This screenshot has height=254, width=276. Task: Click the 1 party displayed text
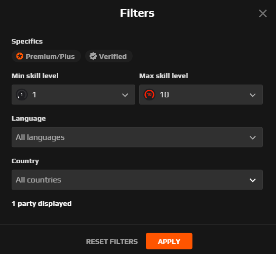[x=42, y=204]
